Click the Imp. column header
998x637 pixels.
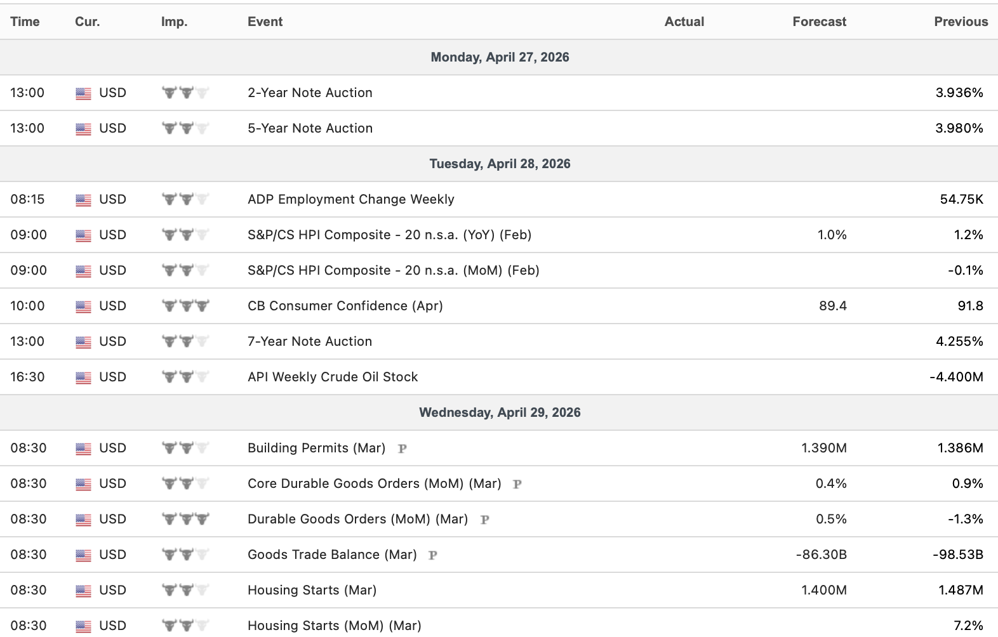174,22
